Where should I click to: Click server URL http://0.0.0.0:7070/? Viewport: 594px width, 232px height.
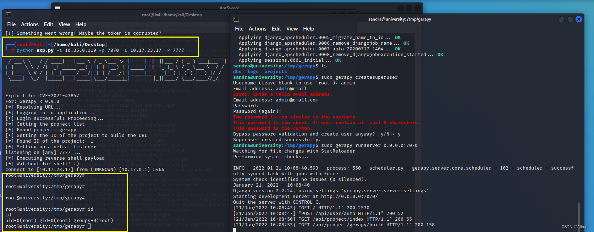350,197
